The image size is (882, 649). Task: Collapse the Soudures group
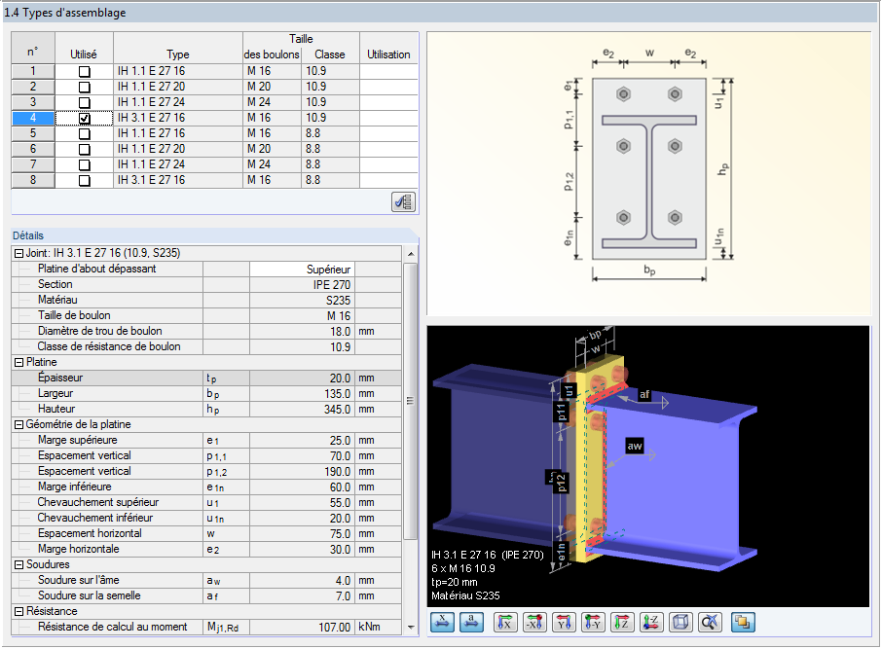[18, 564]
